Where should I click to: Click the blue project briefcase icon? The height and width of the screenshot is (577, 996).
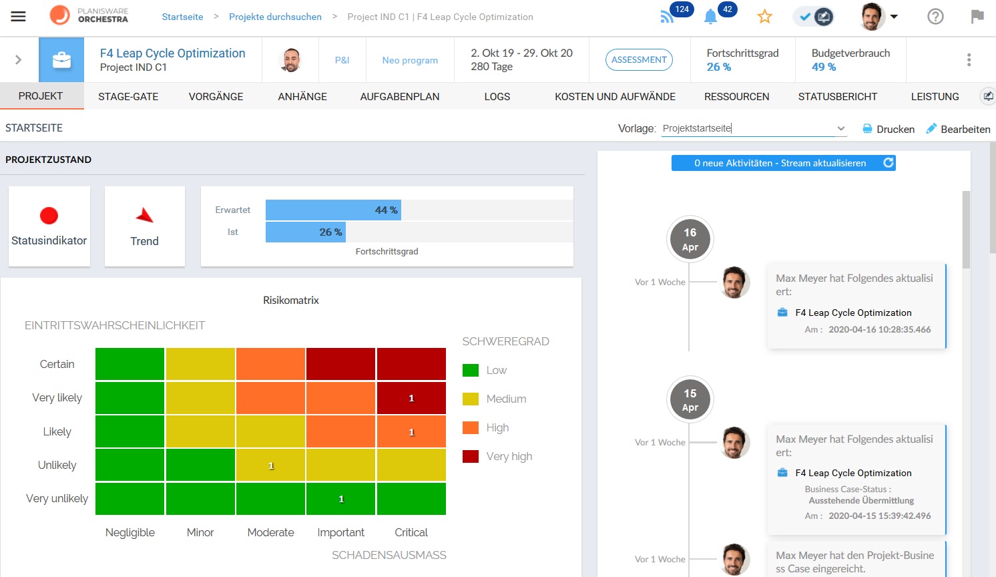coord(61,60)
